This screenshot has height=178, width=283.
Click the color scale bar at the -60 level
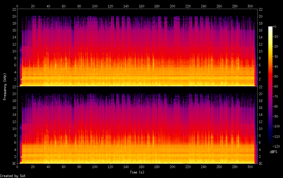pos(270,86)
